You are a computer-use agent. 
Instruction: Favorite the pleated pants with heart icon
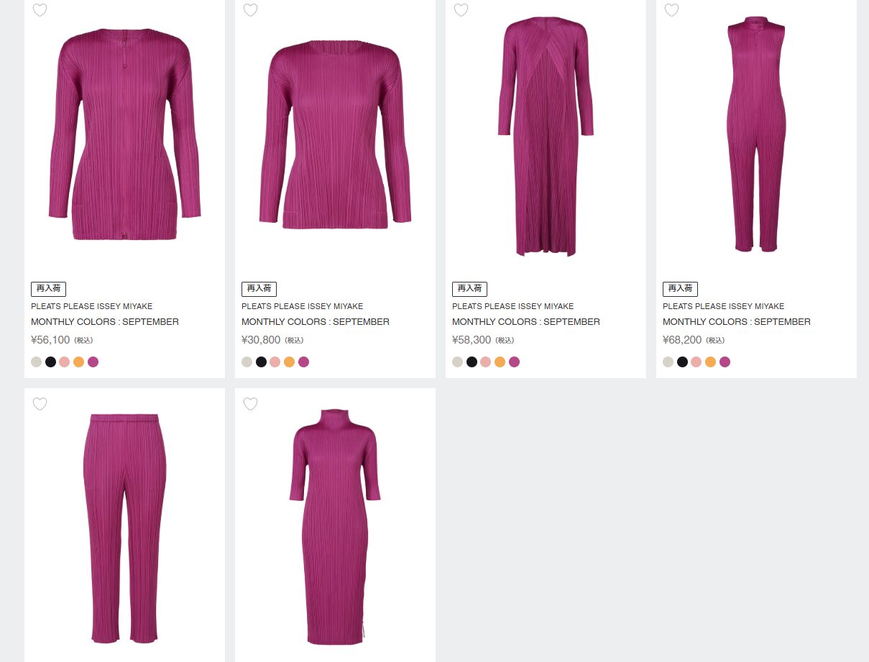coord(40,404)
